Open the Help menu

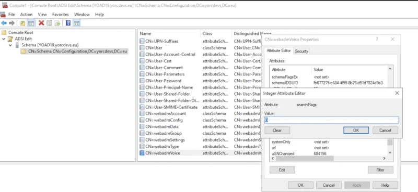pyautogui.click(x=99, y=15)
